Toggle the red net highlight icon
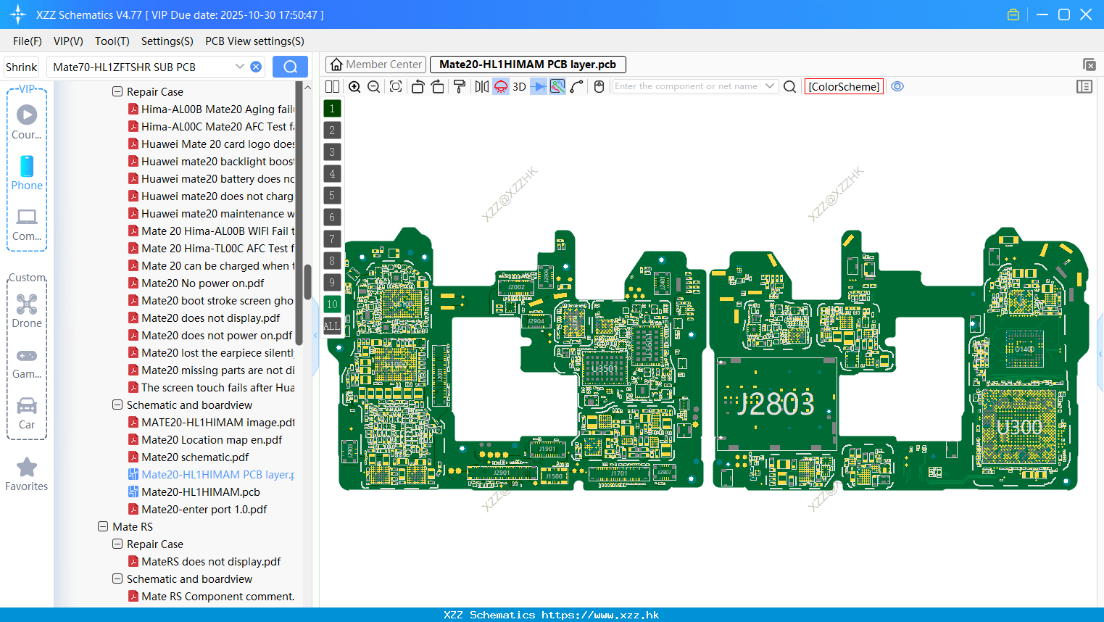Screen dimensions: 1104x622 [501, 86]
